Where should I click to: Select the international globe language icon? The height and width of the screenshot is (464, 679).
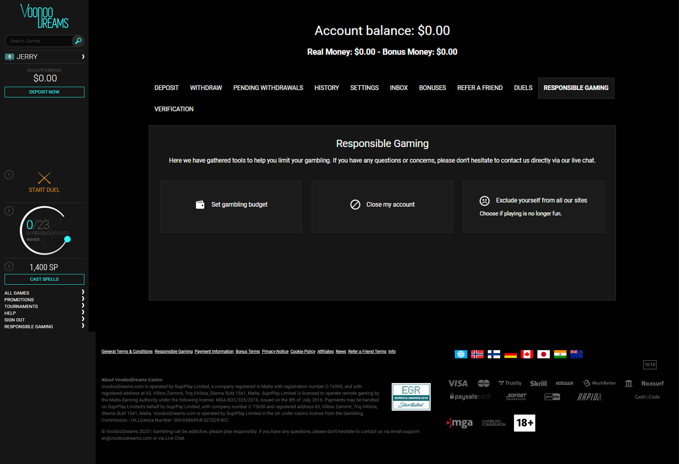[461, 354]
